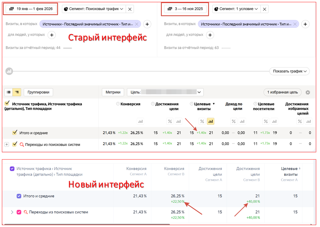Click the Метрики button
The height and width of the screenshot is (227, 320).
113,92
